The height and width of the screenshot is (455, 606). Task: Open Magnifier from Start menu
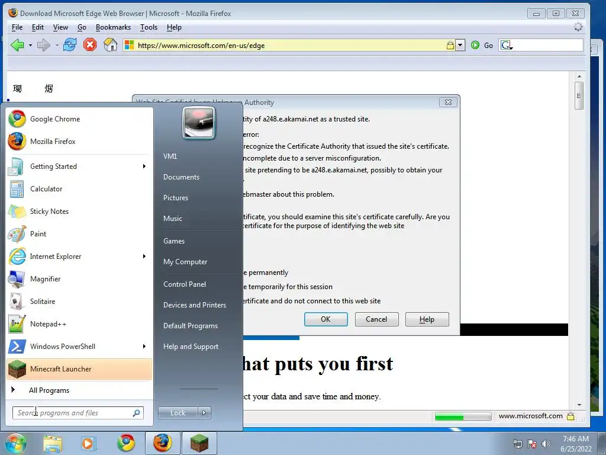point(79,279)
